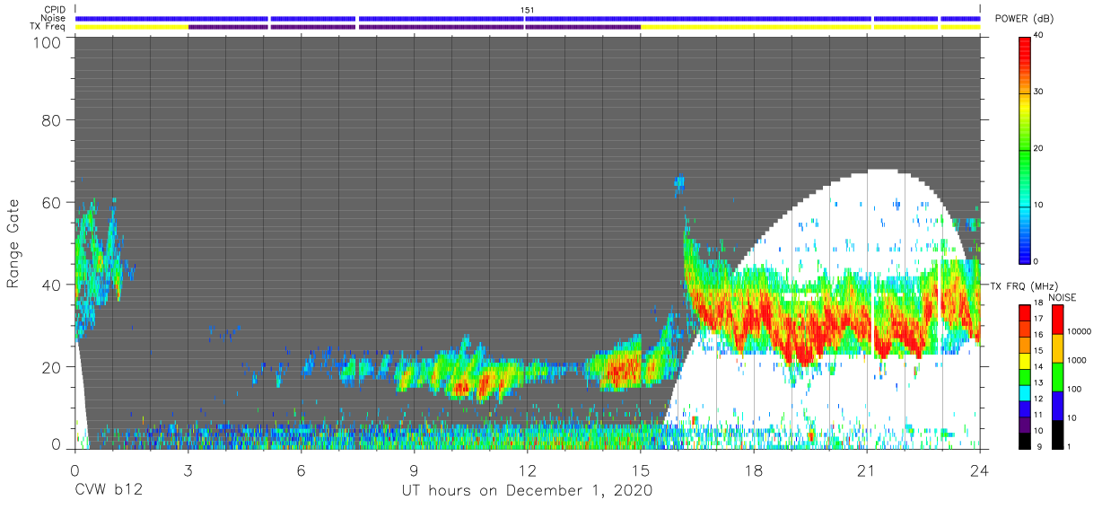Click the yellow band of the noise colorbar
This screenshot has height=509, width=1102.
pos(1056,348)
